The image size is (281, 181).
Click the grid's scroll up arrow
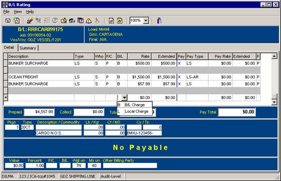274,56
